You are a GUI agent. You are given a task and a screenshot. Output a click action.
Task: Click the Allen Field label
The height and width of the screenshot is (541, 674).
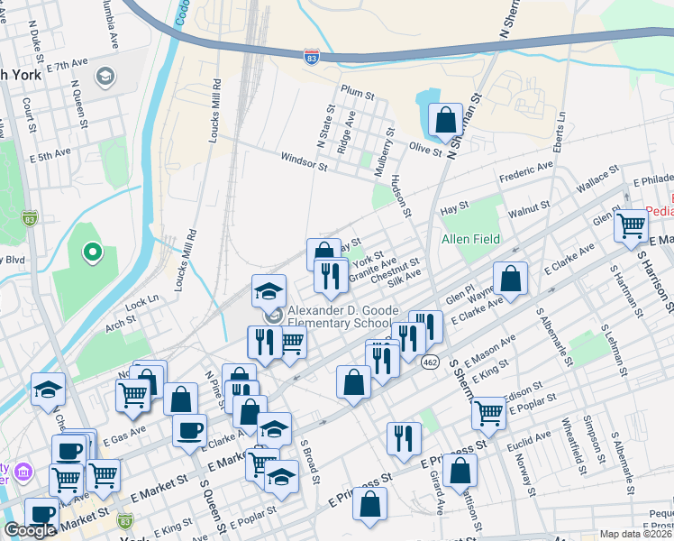[470, 239]
